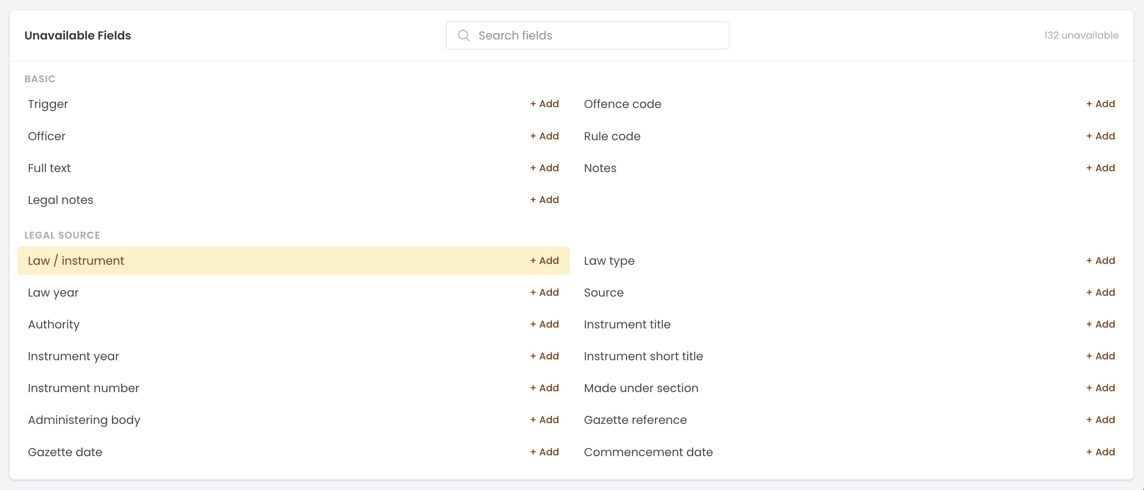Screen dimensions: 1144x490
Task: Select the 'Instrument title' field label
Action: [627, 324]
